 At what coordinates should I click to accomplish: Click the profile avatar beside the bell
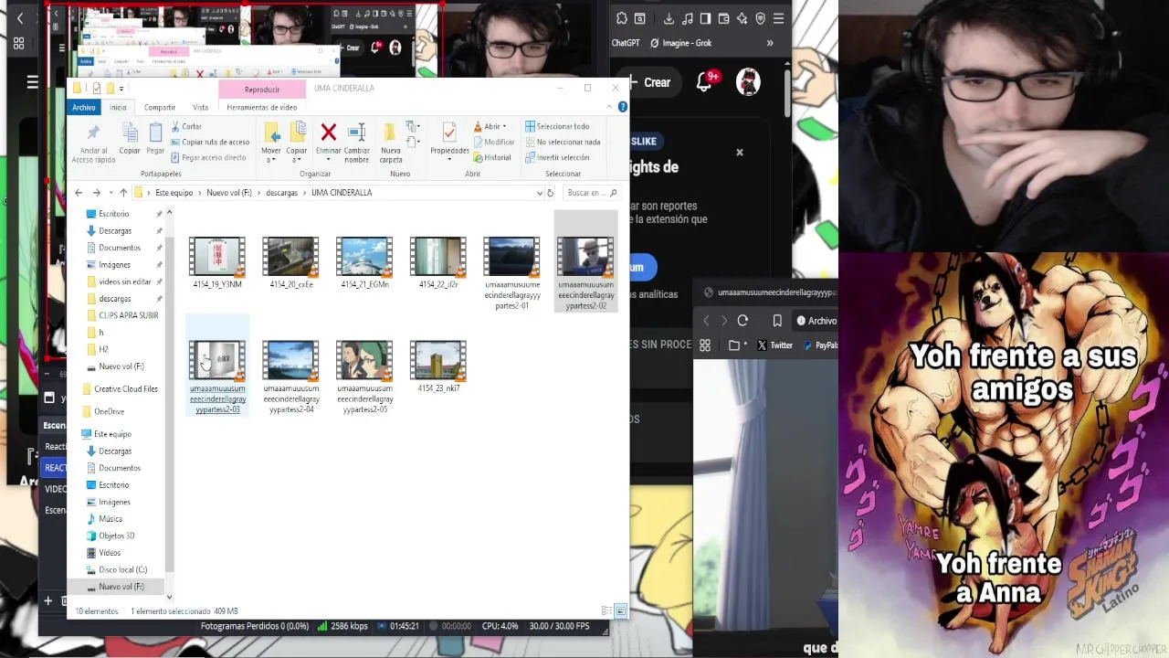[x=748, y=82]
